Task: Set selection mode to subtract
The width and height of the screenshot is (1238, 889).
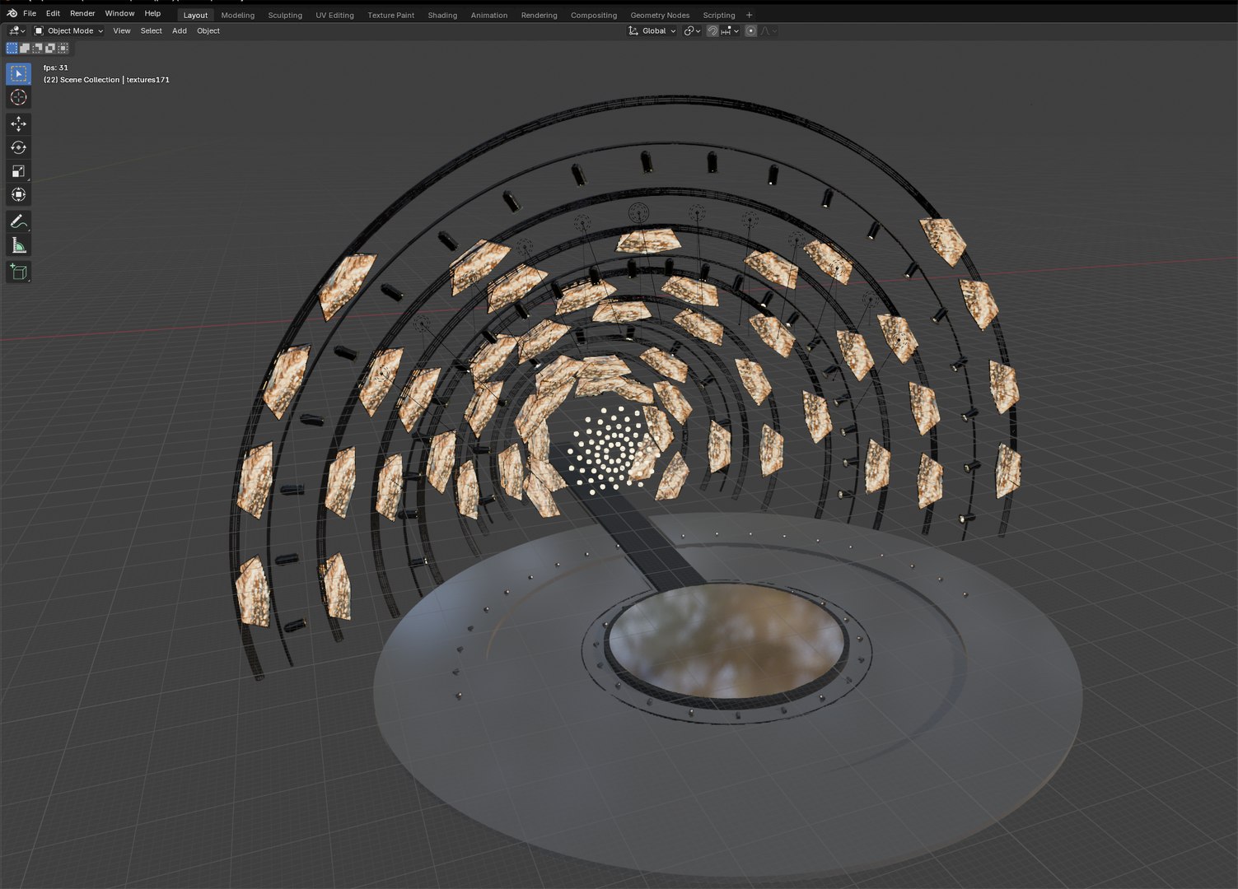Action: [37, 48]
